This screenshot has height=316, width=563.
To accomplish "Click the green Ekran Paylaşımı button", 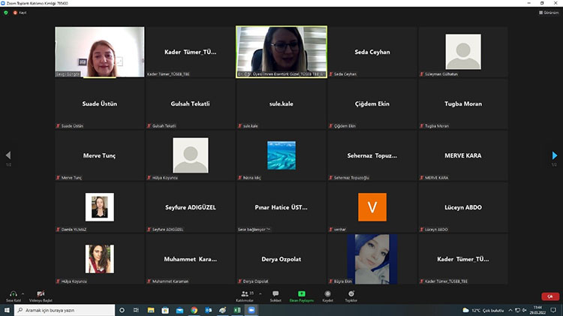I will pos(302,293).
